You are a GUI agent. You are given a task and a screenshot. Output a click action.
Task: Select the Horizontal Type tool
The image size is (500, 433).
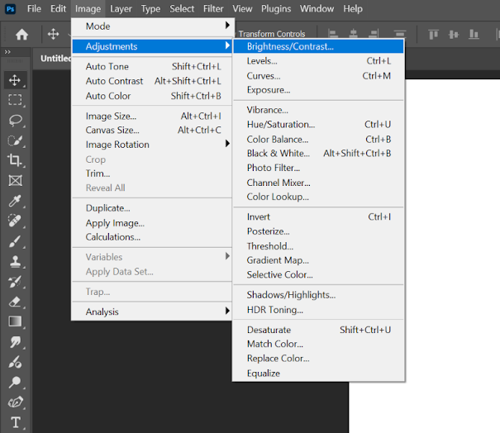(x=15, y=422)
